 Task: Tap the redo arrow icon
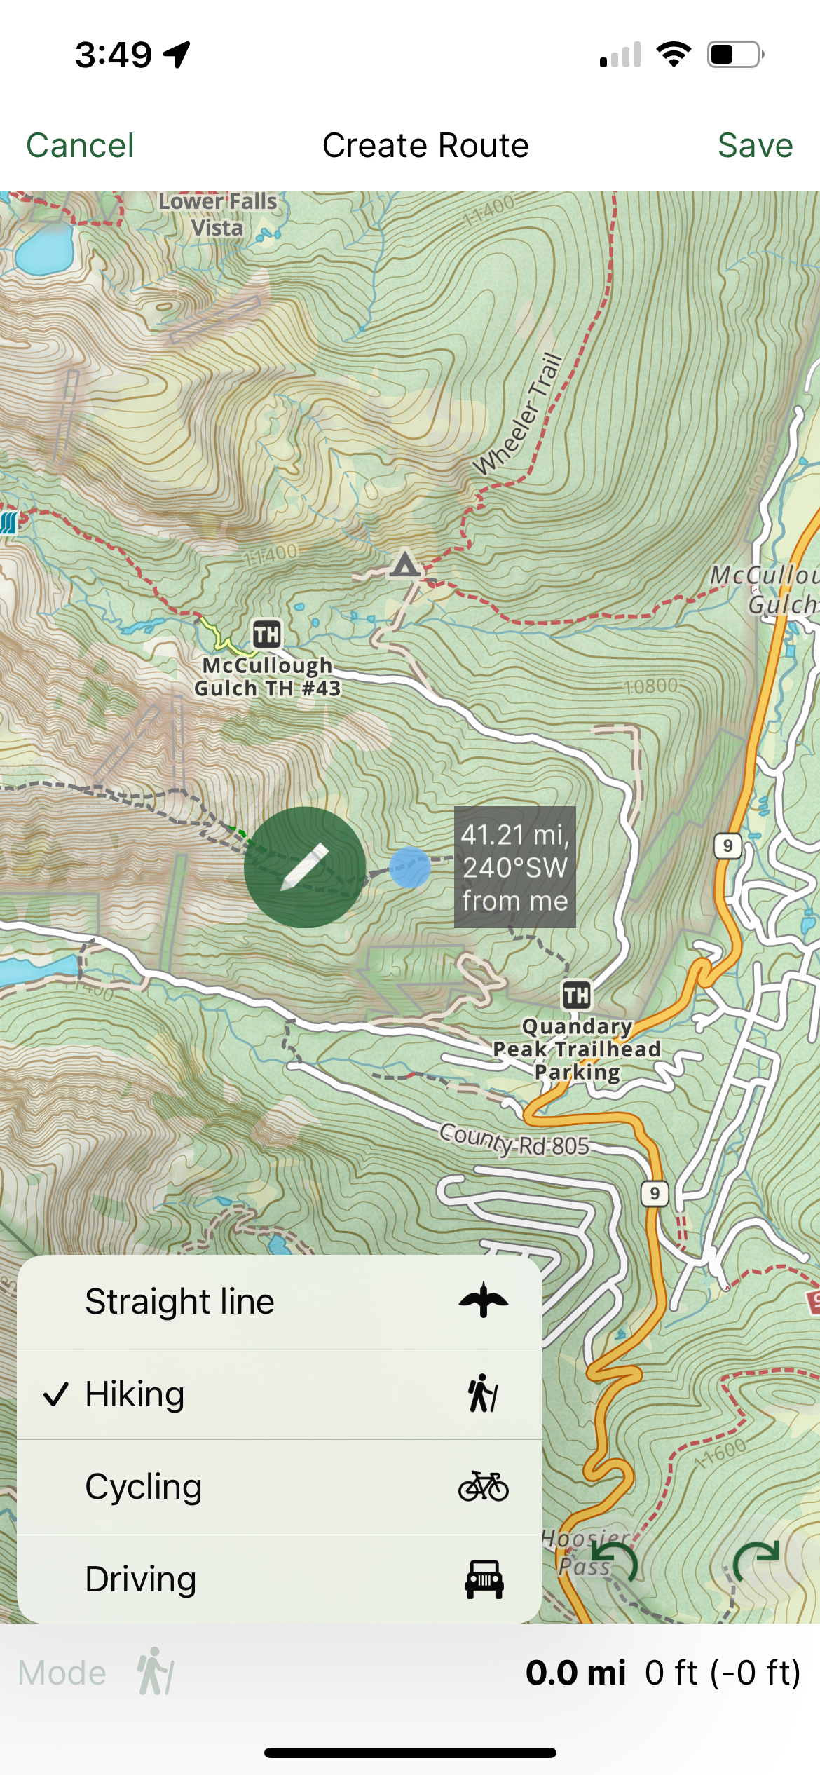tap(756, 1561)
